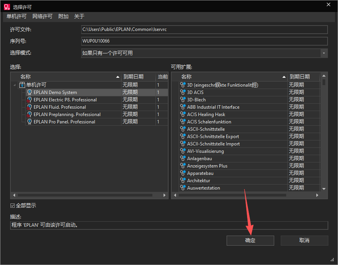Open the 网络许可 menu
This screenshot has width=338, height=265.
43,16
